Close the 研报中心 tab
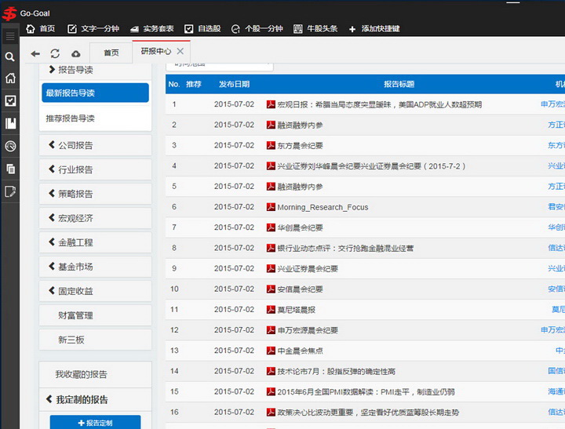Image resolution: width=565 pixels, height=429 pixels. (x=180, y=51)
